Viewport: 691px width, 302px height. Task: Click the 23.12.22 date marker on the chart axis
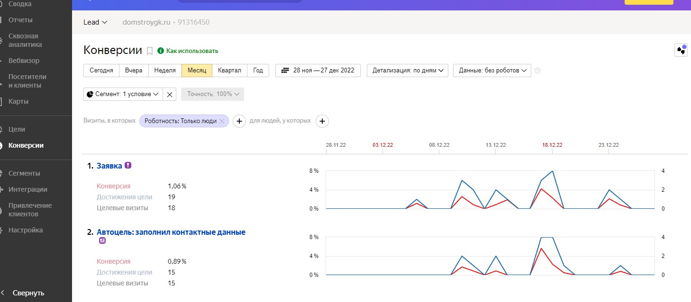pos(609,145)
